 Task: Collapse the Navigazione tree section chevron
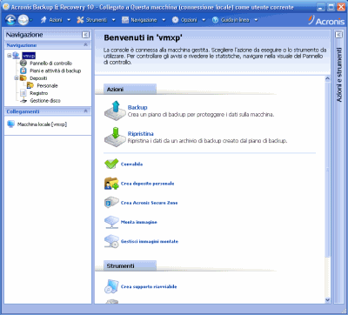pos(85,45)
